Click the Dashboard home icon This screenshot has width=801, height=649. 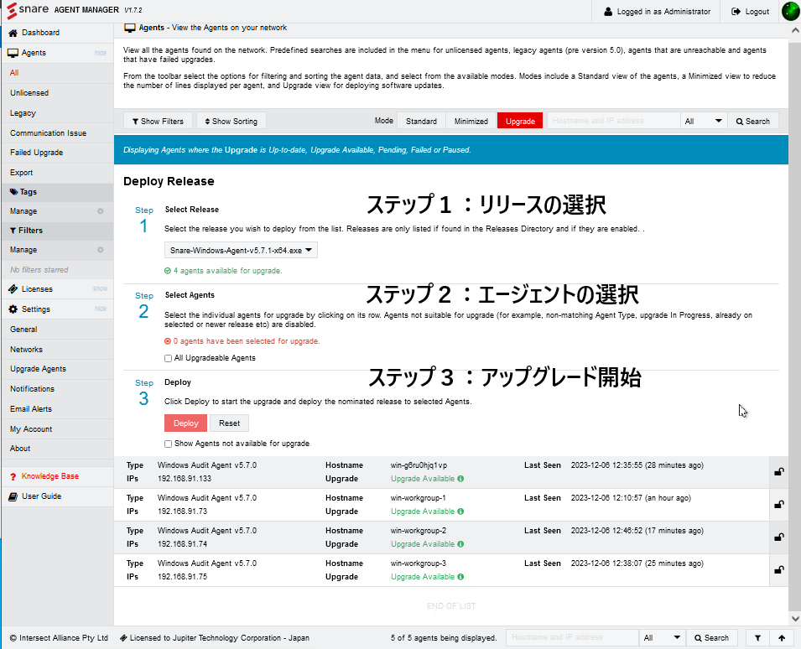[13, 33]
